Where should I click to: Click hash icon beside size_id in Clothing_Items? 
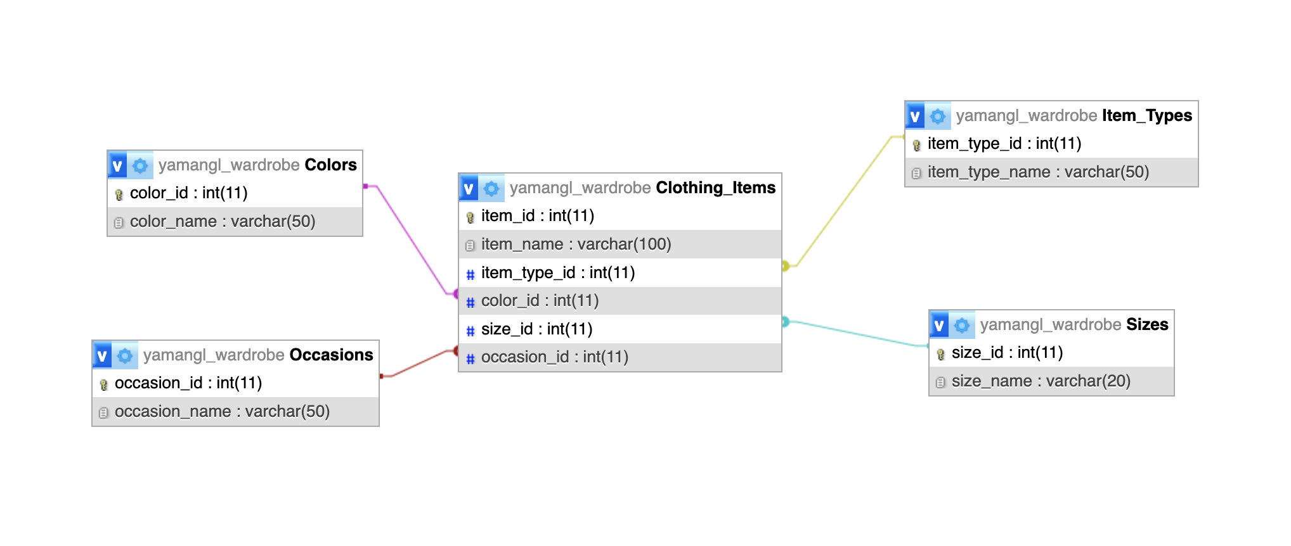470,331
